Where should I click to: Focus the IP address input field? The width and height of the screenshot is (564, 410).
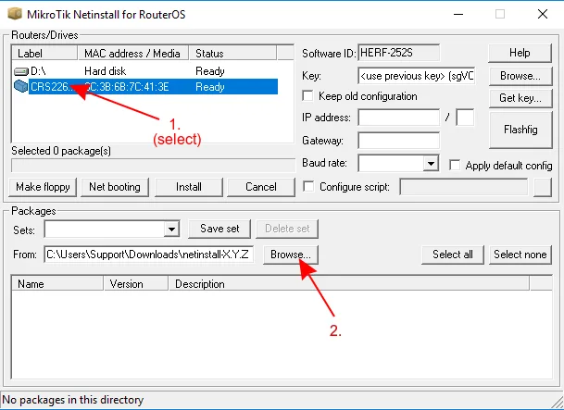point(398,118)
